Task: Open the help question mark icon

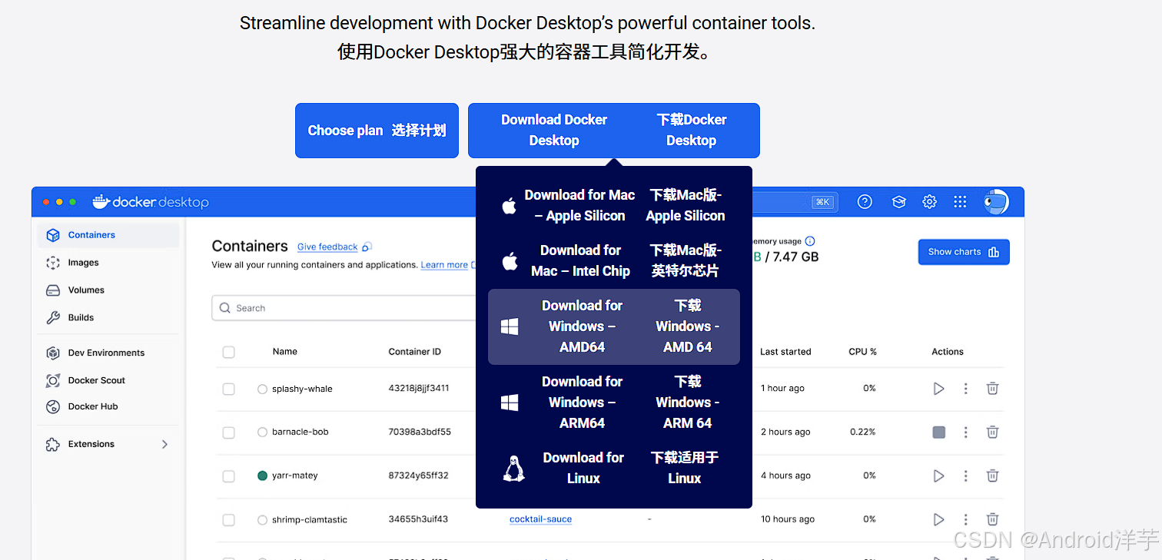Action: pos(865,202)
